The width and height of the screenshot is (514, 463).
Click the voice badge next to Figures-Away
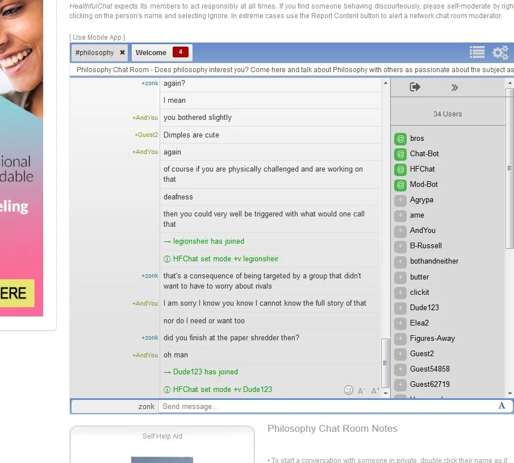point(400,339)
